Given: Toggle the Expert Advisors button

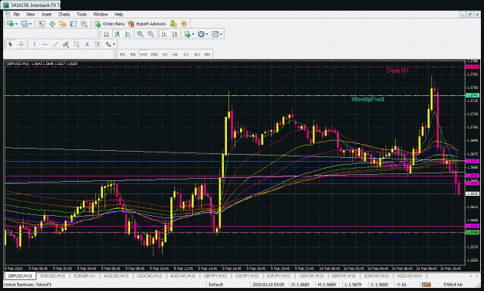Looking at the screenshot, I should [x=147, y=24].
